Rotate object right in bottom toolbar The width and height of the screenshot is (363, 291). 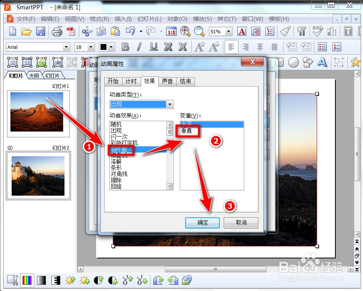point(158,281)
